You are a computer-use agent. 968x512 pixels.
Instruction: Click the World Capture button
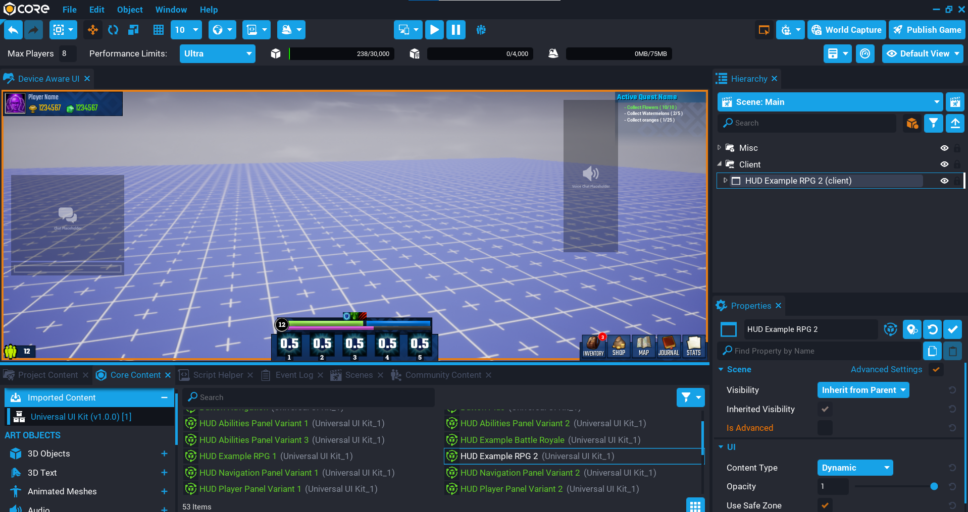846,30
